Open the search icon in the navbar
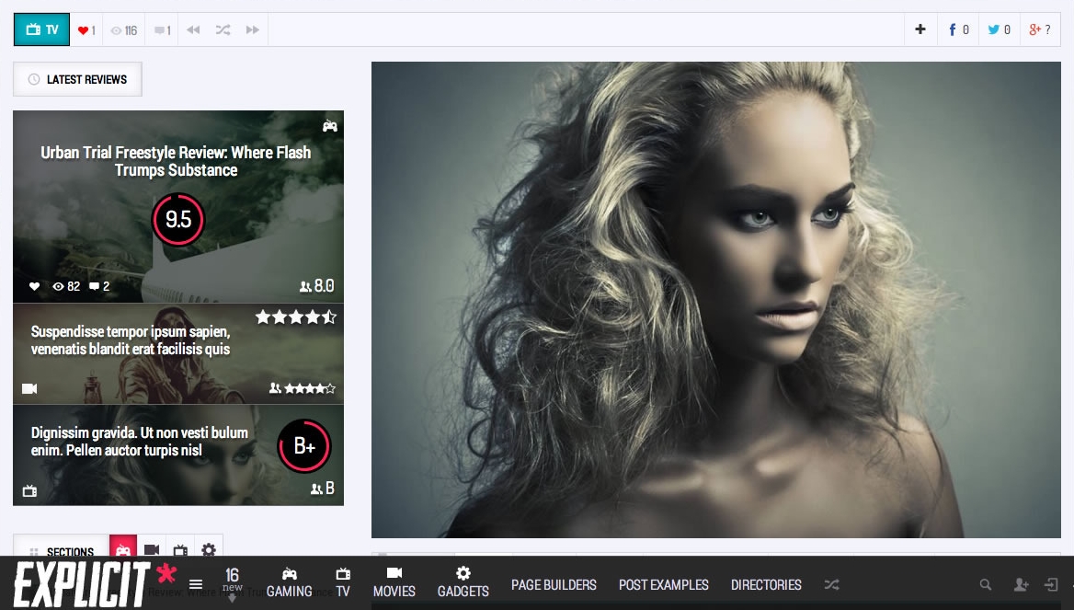This screenshot has width=1074, height=610. click(x=986, y=584)
